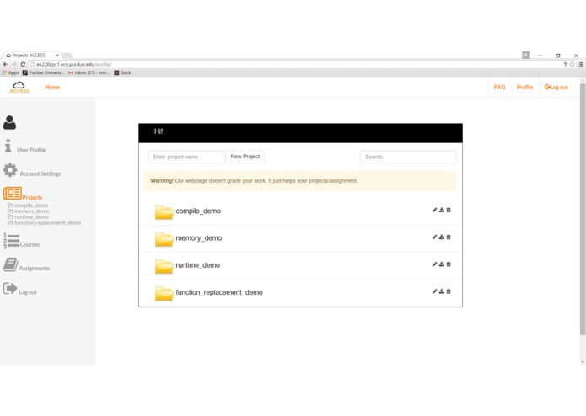Screen dimensions: 586x416
Task: Open the memory_demo folder icon
Action: pos(164,239)
